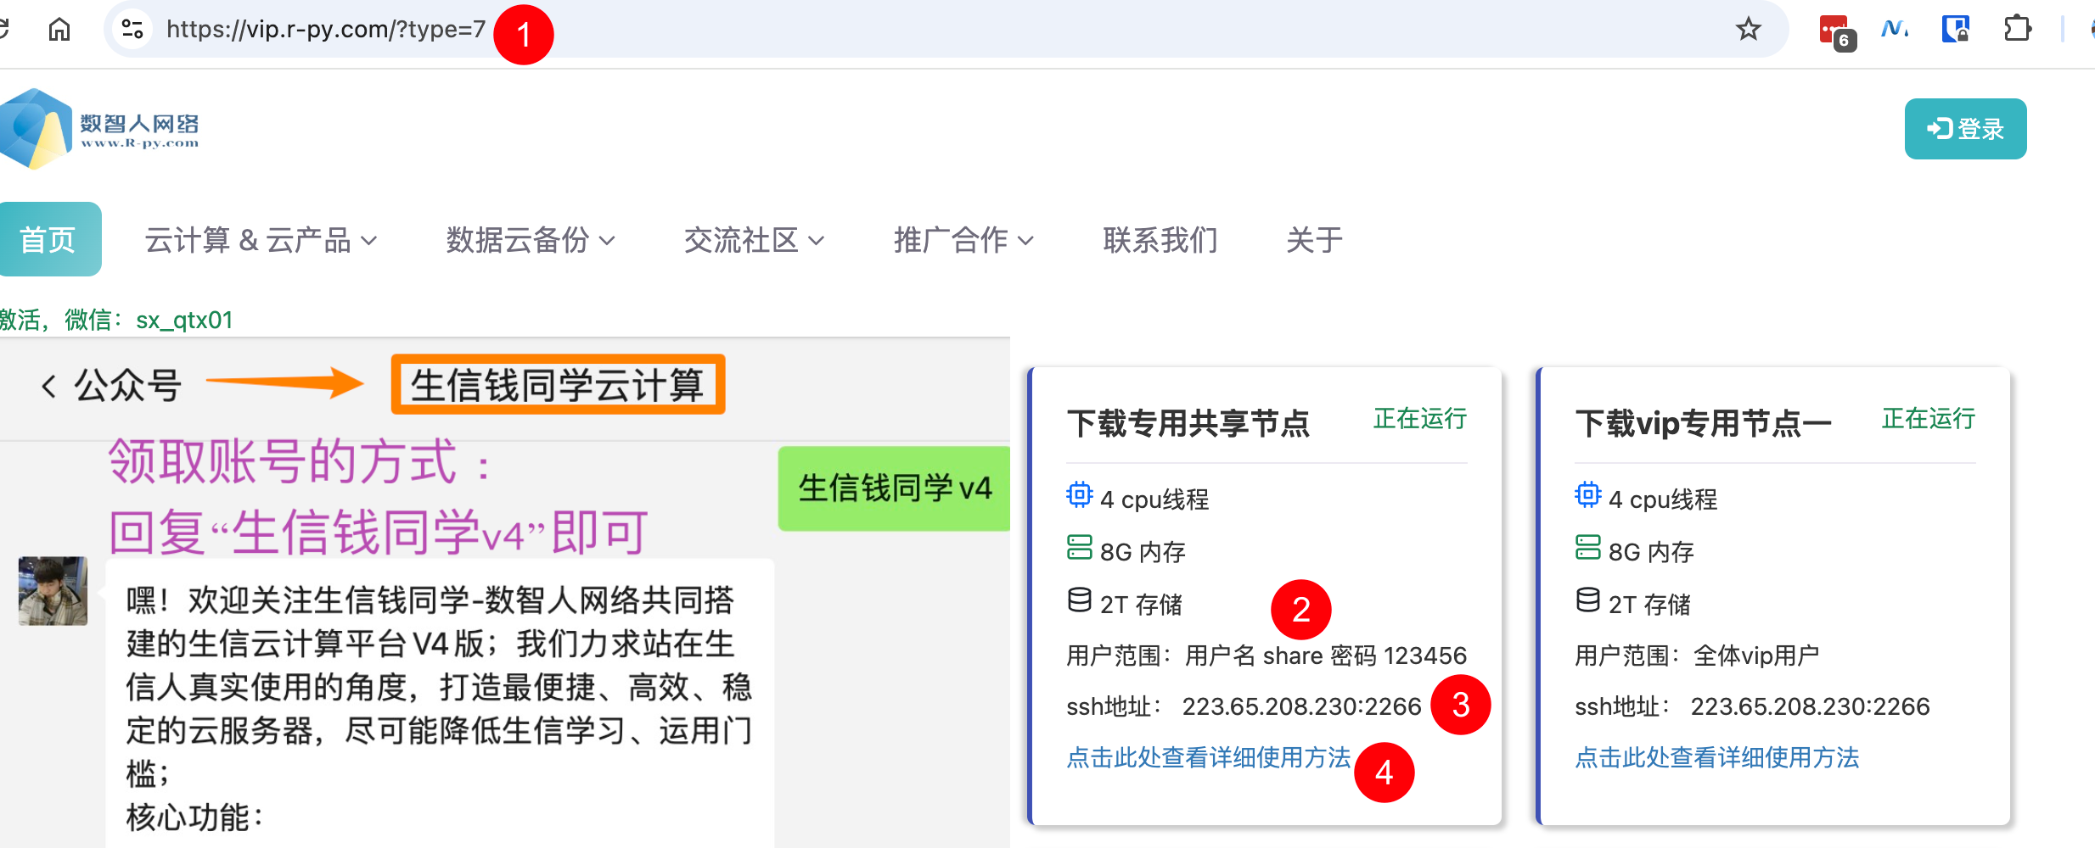Click the 登录 login button
The width and height of the screenshot is (2095, 848).
point(1964,129)
